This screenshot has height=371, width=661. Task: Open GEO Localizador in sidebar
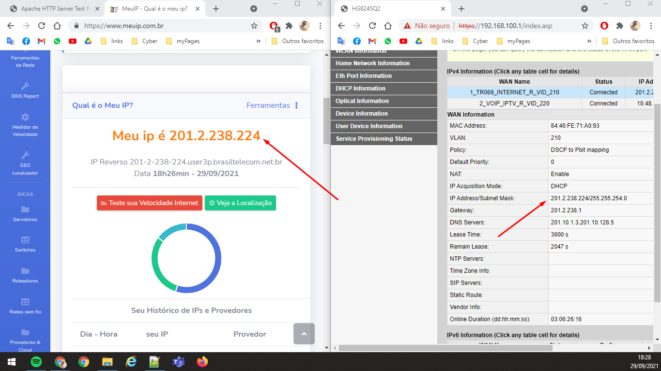click(25, 163)
